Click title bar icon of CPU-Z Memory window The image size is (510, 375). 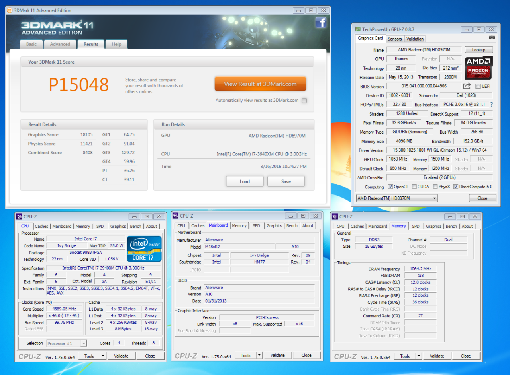pyautogui.click(x=335, y=216)
